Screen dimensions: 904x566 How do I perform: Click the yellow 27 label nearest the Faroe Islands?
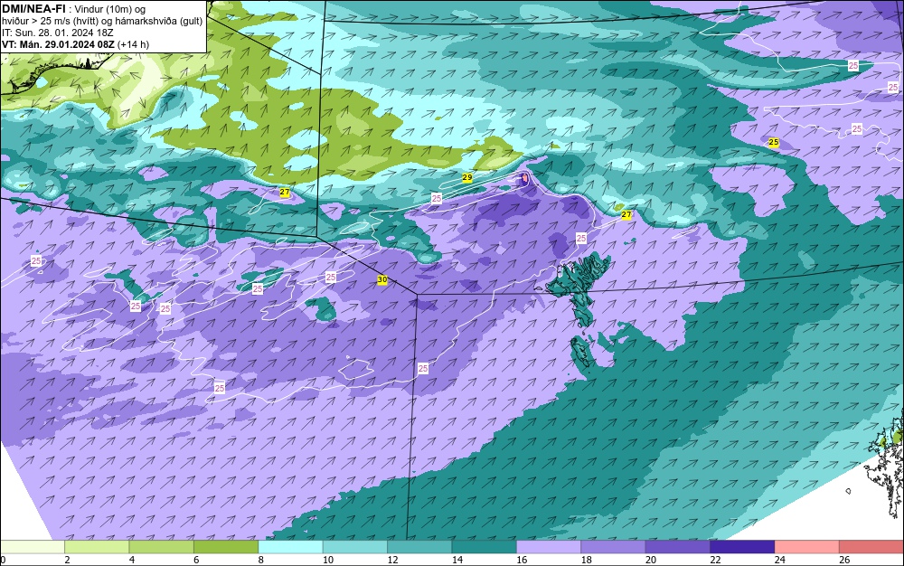(626, 214)
